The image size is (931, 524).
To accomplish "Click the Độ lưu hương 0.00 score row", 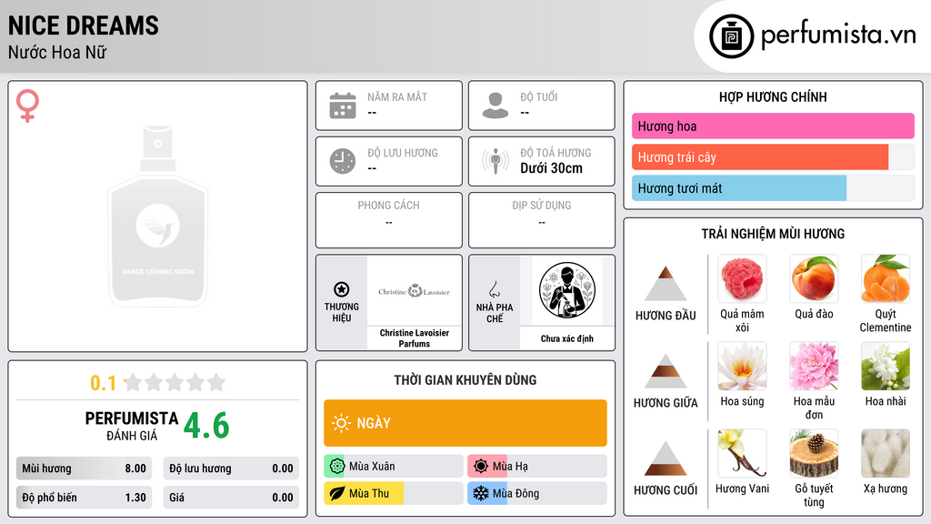I will pos(231,469).
